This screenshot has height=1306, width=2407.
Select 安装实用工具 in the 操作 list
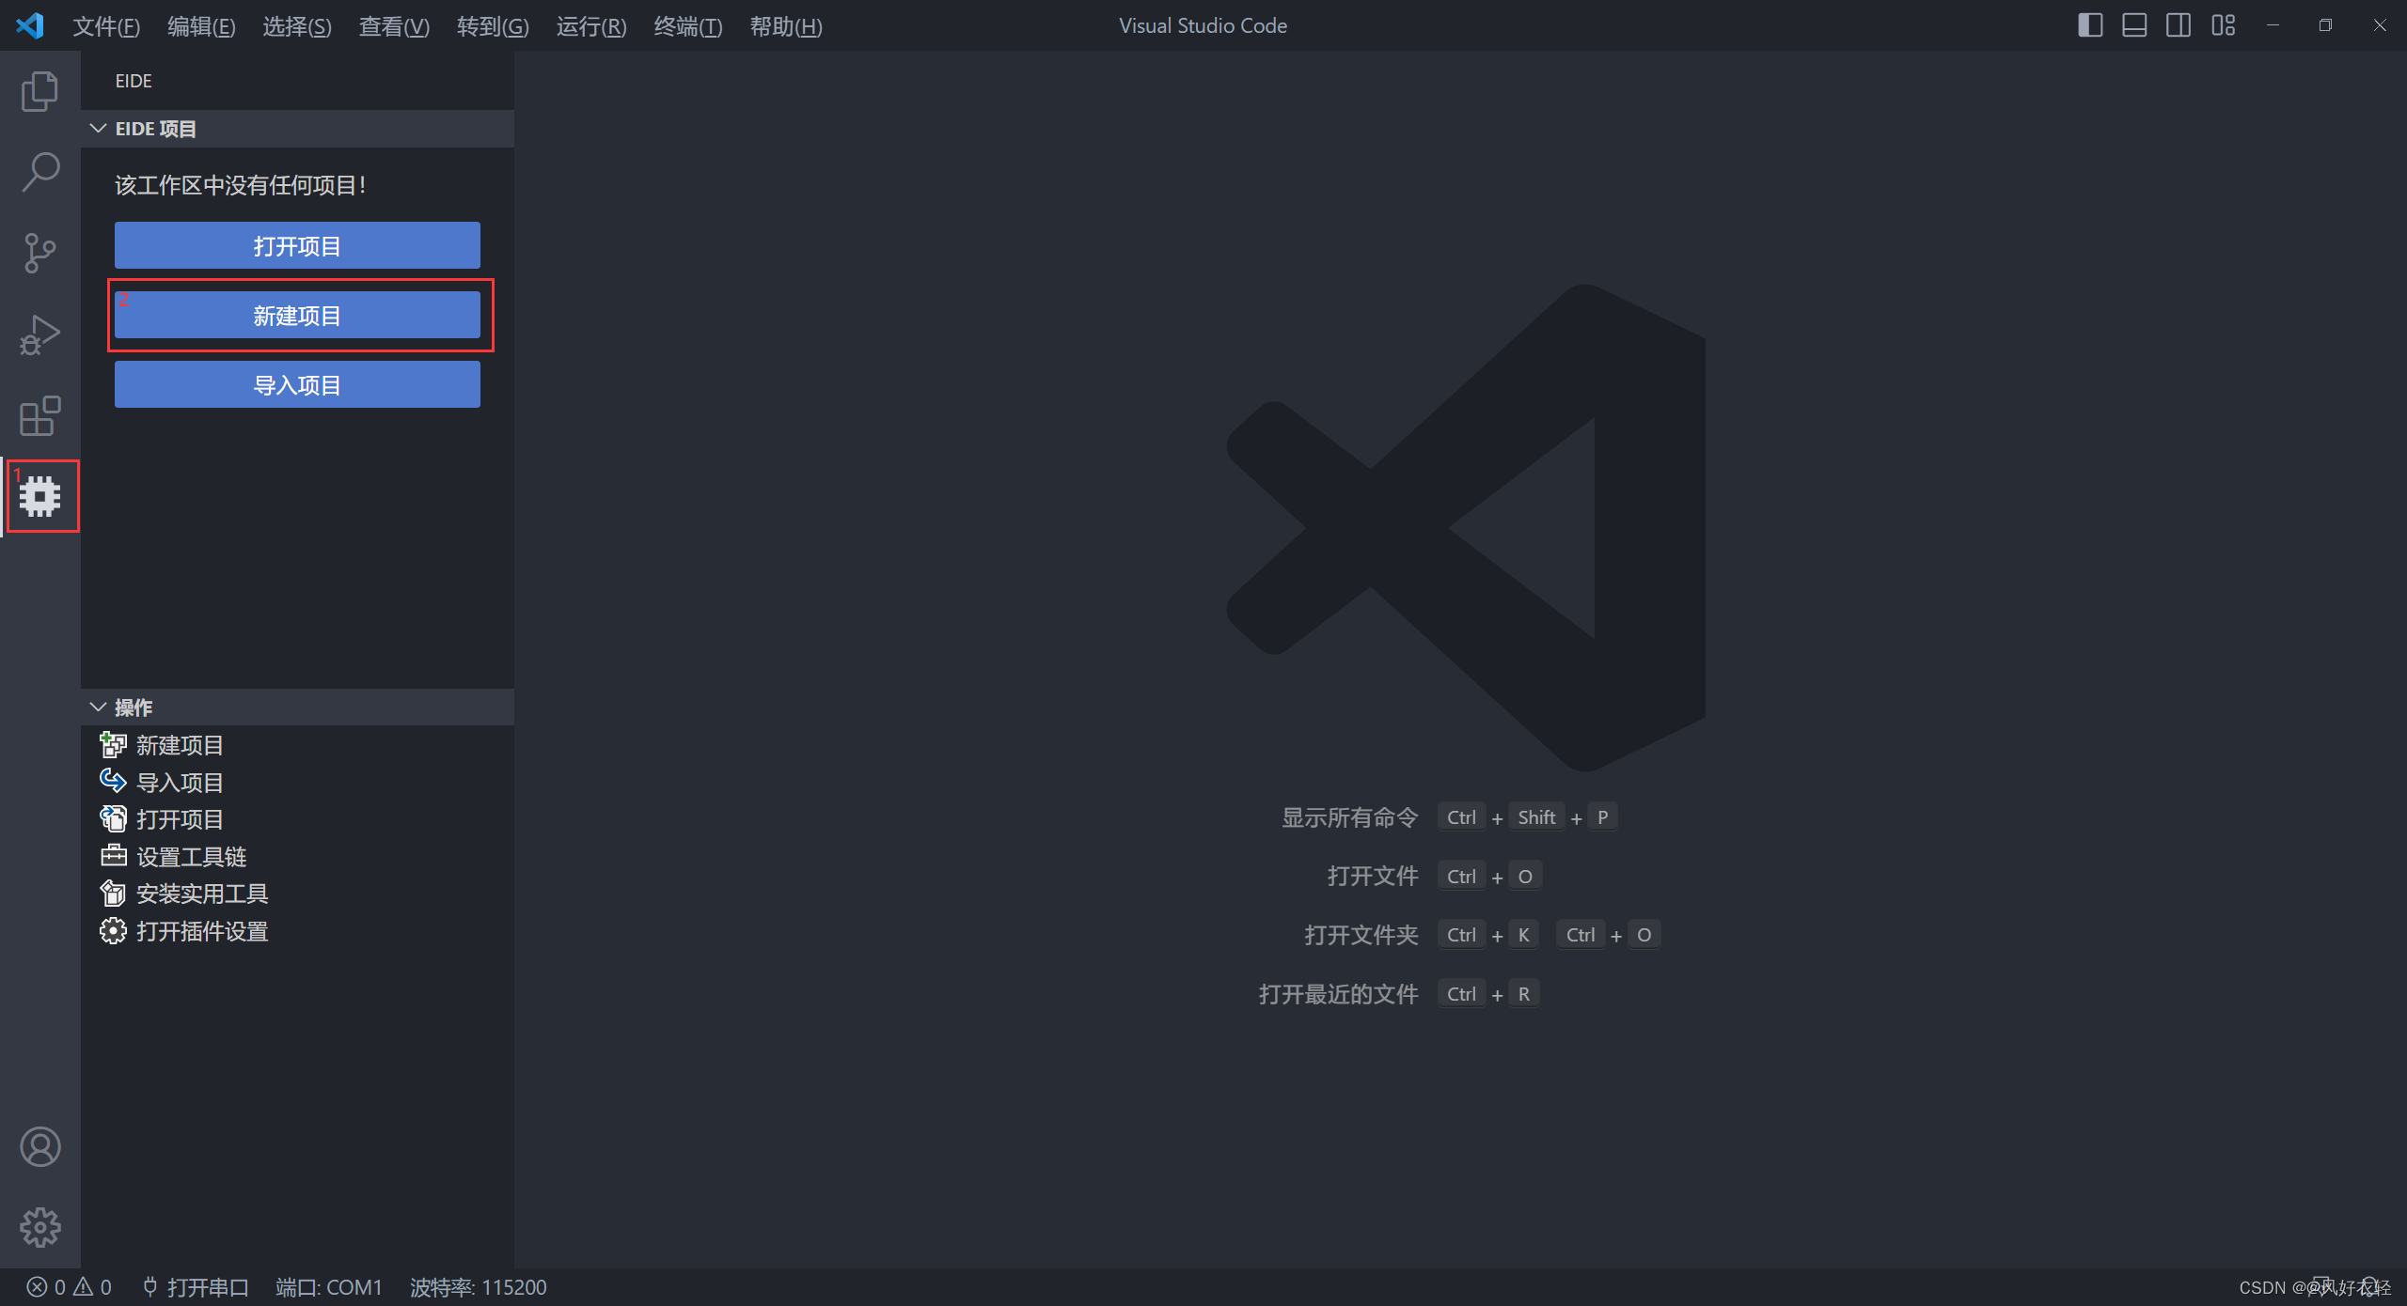pyautogui.click(x=202, y=894)
